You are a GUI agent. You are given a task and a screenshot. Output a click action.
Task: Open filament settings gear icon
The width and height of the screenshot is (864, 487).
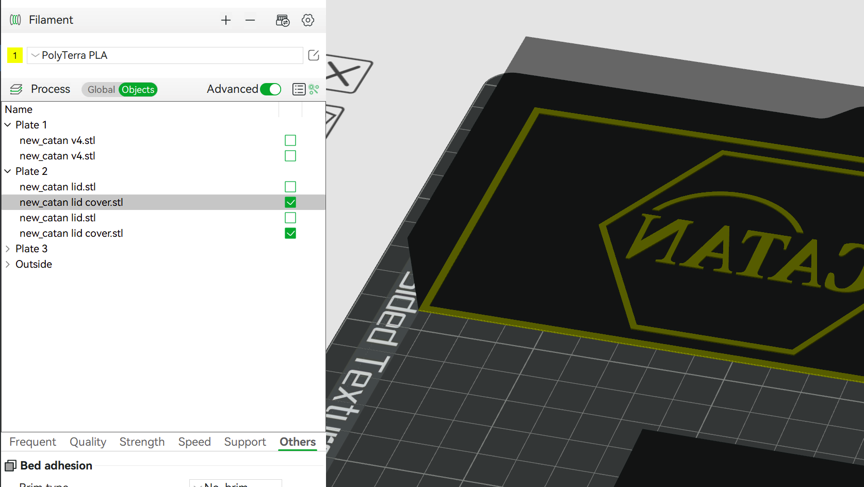pos(308,20)
